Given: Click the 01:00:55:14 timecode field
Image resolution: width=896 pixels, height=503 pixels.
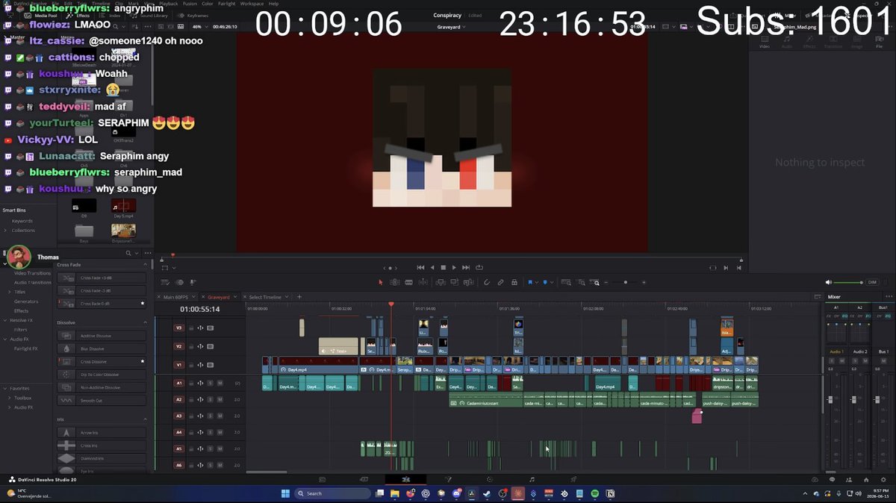Looking at the screenshot, I should (x=199, y=309).
